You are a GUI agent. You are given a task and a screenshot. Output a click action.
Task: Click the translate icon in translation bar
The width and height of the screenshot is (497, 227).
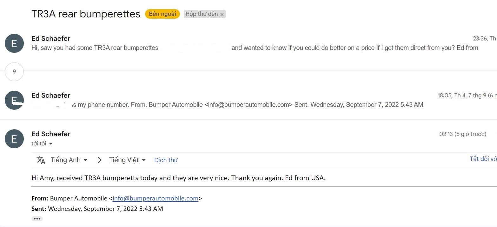[41, 160]
